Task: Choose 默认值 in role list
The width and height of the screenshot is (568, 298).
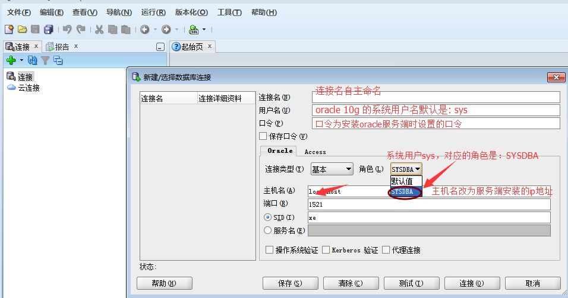Action: (406, 181)
